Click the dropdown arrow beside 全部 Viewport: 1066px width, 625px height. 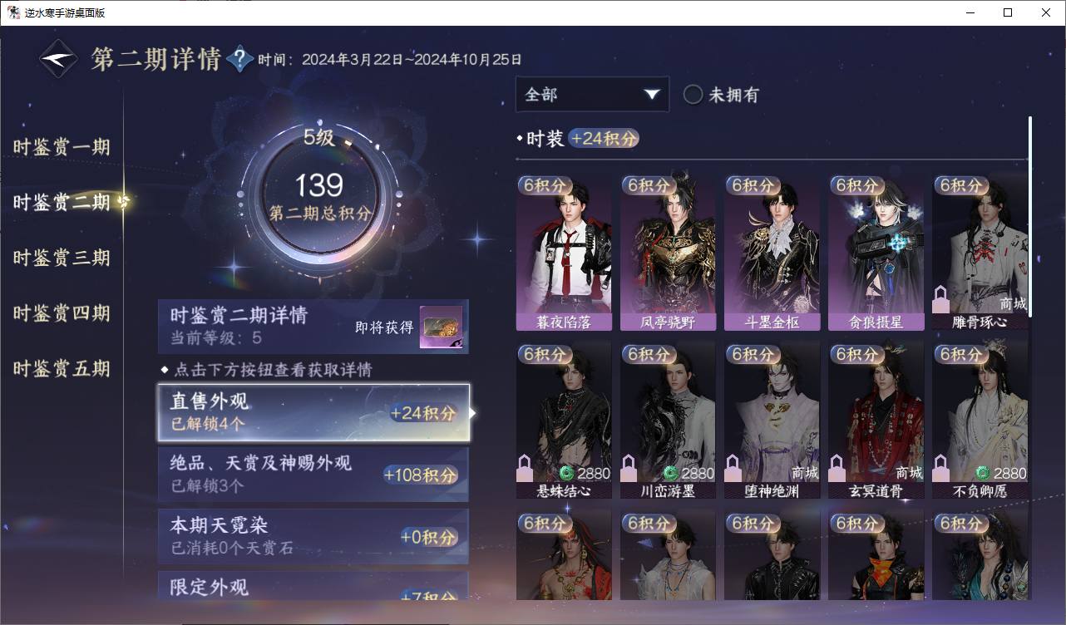pyautogui.click(x=652, y=95)
